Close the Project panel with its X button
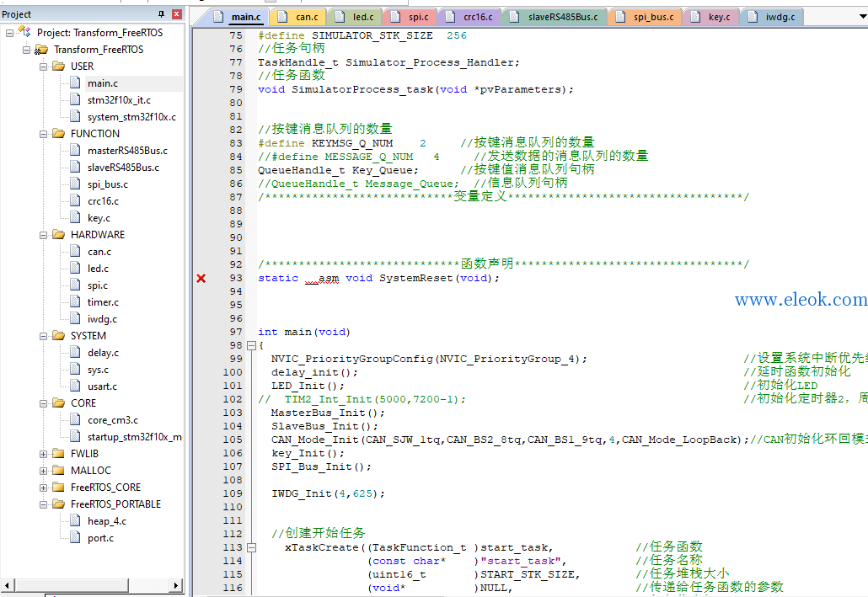This screenshot has height=597, width=868. click(177, 13)
